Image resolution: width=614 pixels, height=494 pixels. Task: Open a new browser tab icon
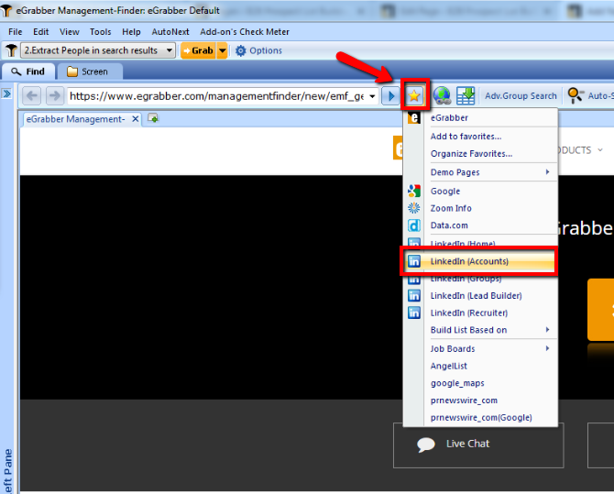pos(153,118)
